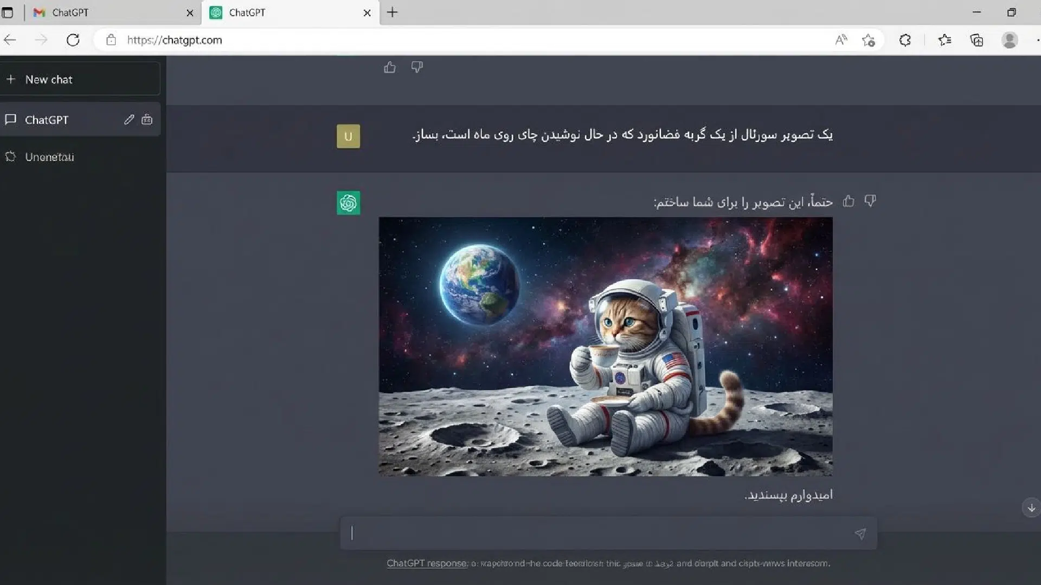The image size is (1041, 585).
Task: Rename the ChatGPT conversation with the pencil icon
Action: (x=128, y=120)
